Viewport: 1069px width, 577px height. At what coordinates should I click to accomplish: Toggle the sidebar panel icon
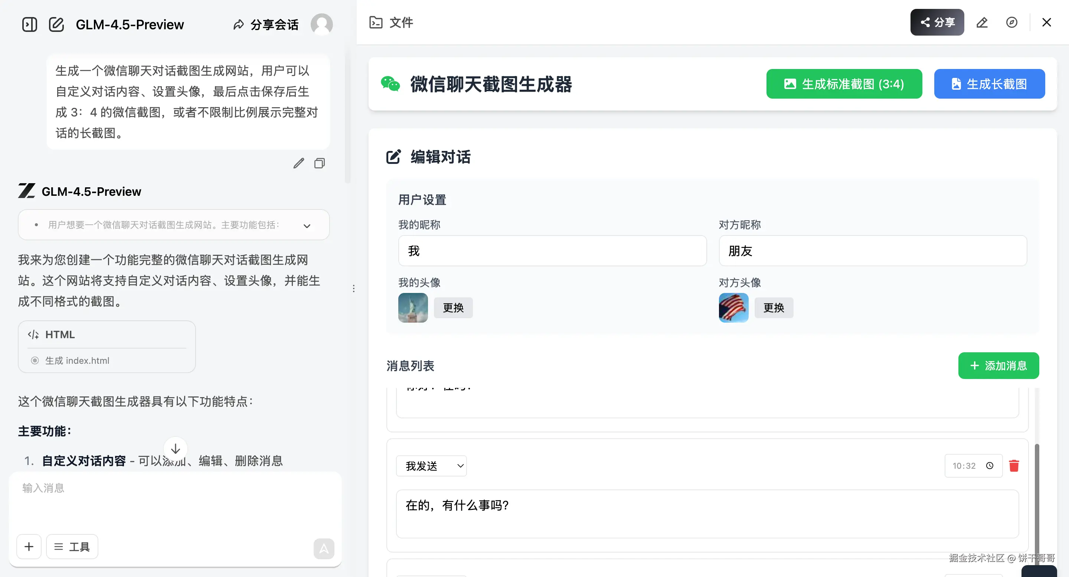pos(29,24)
